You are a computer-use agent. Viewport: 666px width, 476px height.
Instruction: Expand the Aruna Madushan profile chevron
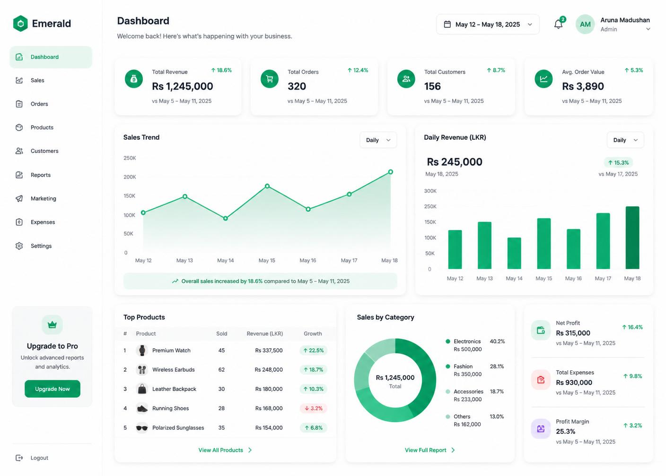(648, 29)
